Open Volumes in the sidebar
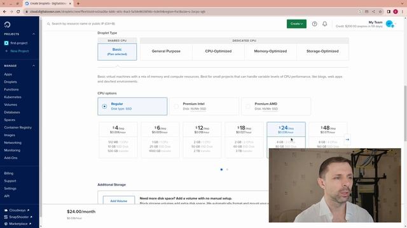This screenshot has width=407, height=228. tap(11, 104)
